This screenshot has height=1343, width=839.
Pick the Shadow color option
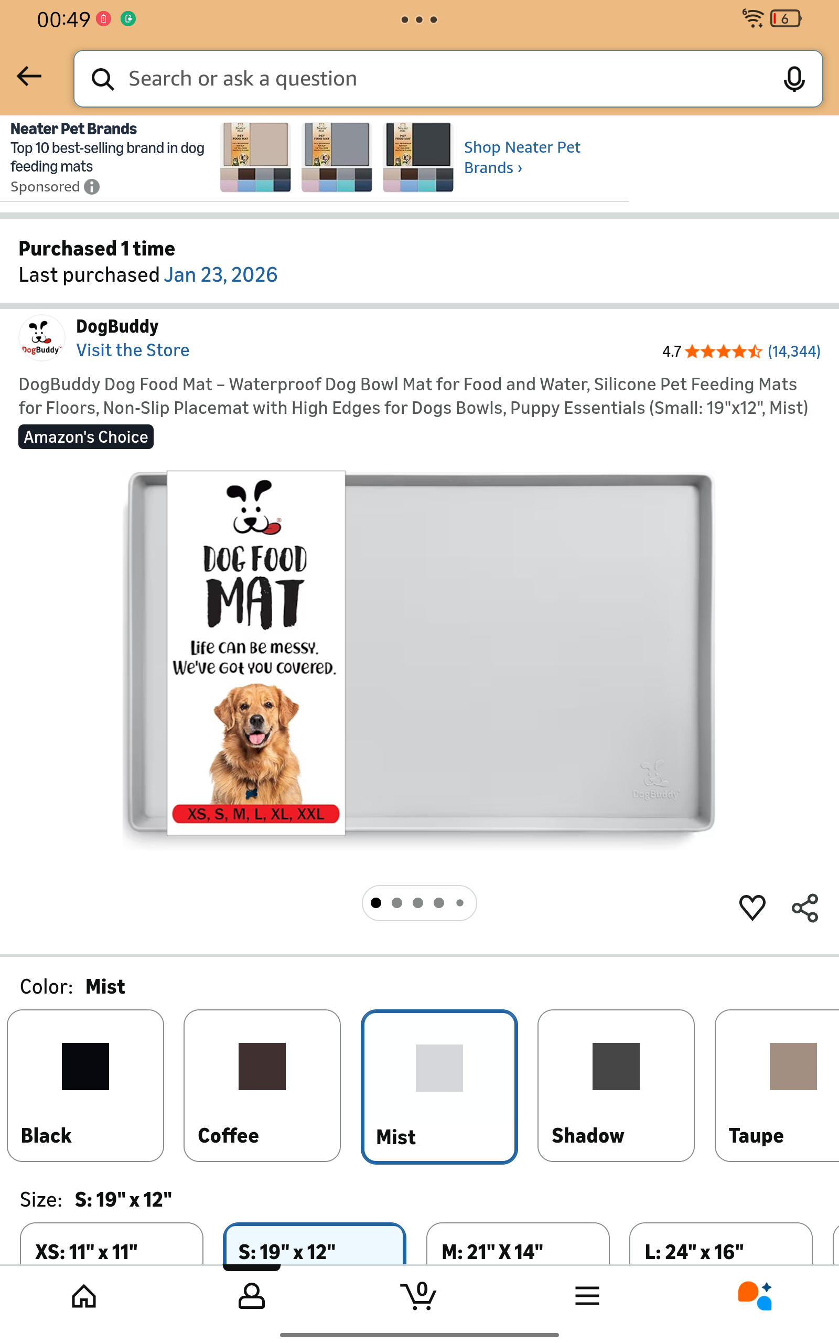tap(616, 1085)
